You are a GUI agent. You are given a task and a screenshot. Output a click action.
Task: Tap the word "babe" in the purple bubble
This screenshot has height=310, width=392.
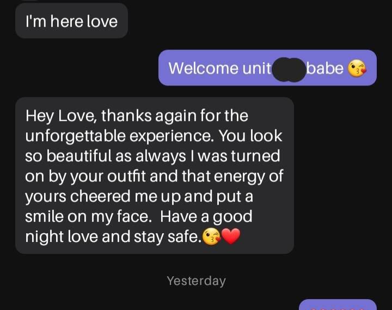[325, 68]
